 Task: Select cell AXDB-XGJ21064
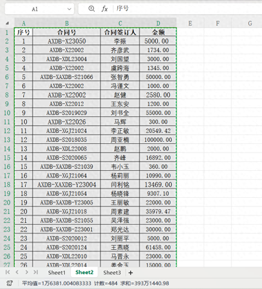click(67, 176)
